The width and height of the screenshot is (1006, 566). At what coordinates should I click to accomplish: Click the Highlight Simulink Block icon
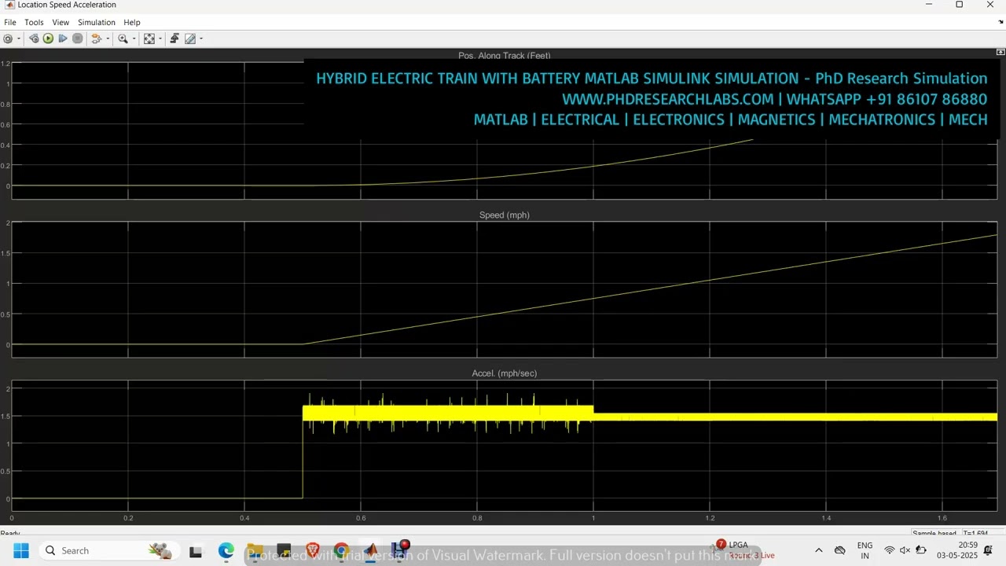pyautogui.click(x=97, y=39)
